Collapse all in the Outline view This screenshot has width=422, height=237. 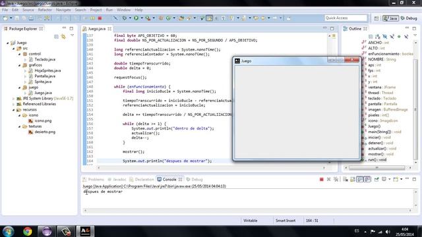(371, 36)
